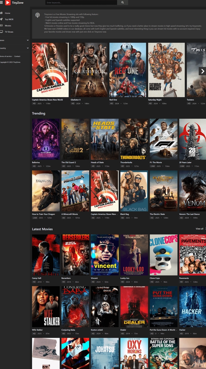Viewport: 206px width, 369px height.
Task: Open the F1: The Movie title link
Action: pos(156,162)
